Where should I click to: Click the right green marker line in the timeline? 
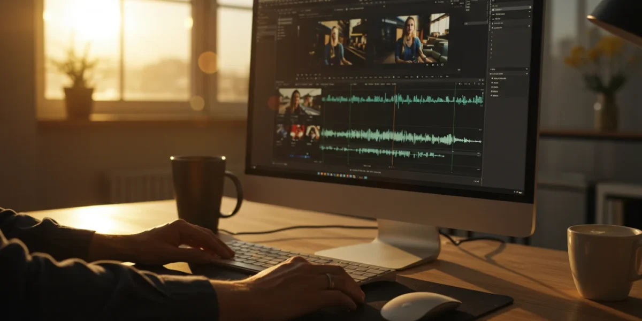(453, 128)
